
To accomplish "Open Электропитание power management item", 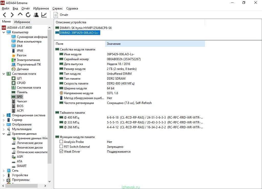I will coord(28,60).
